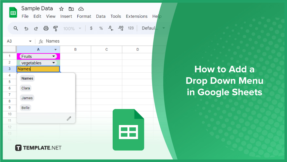Select row 10 header
The width and height of the screenshot is (287, 162).
coord(9,114)
